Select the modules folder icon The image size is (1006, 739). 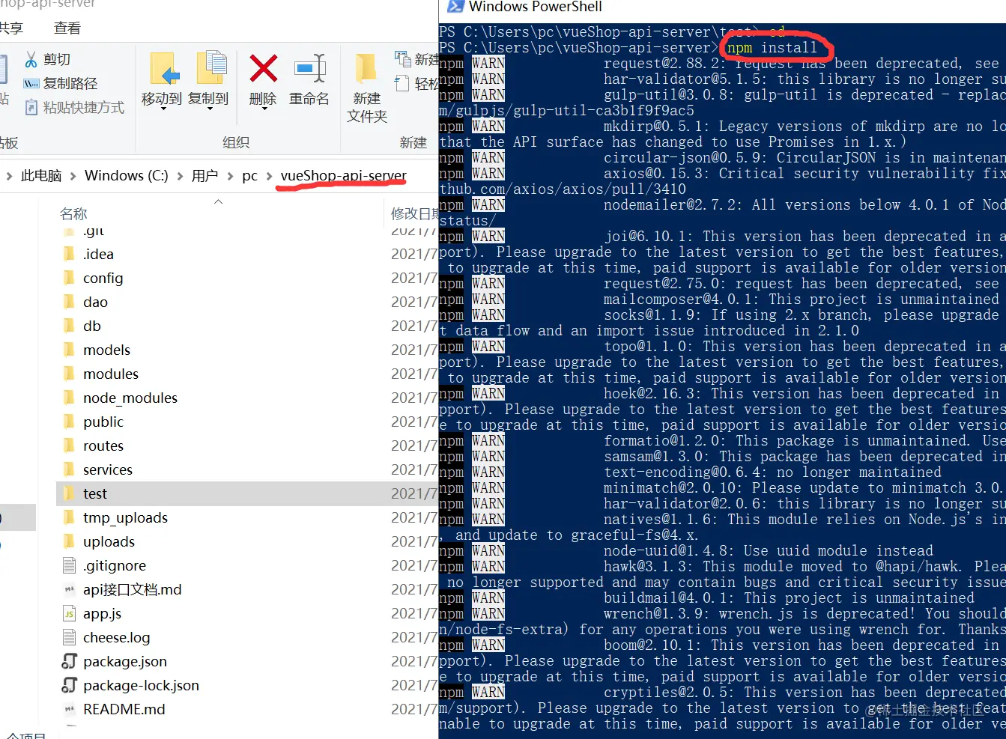(69, 374)
